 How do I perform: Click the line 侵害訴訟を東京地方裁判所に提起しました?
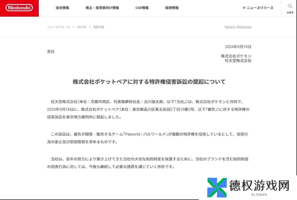tap(84, 117)
